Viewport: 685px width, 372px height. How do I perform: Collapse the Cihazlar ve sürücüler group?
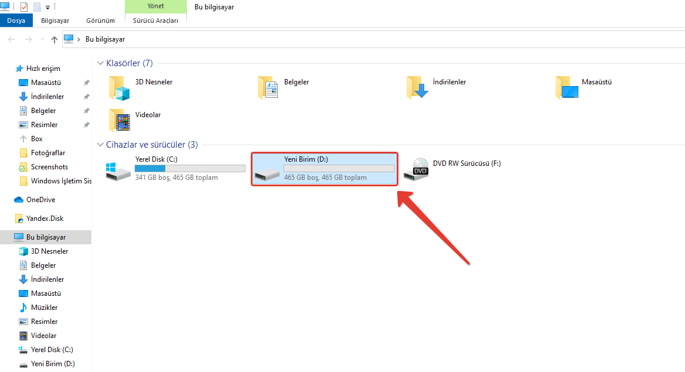click(100, 145)
